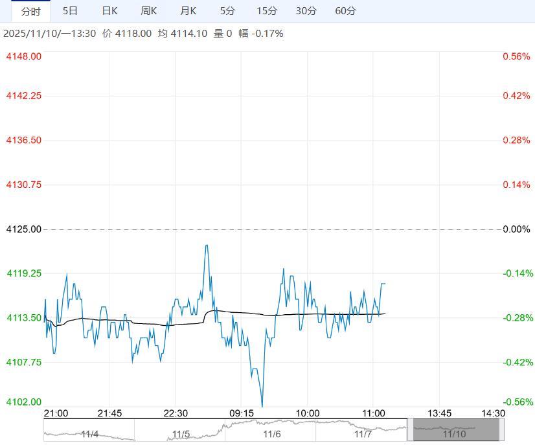Select 11/7 in the overview strip

[x=362, y=434]
